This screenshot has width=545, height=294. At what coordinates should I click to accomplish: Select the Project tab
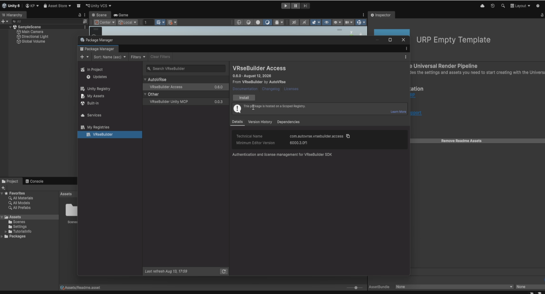[10, 181]
